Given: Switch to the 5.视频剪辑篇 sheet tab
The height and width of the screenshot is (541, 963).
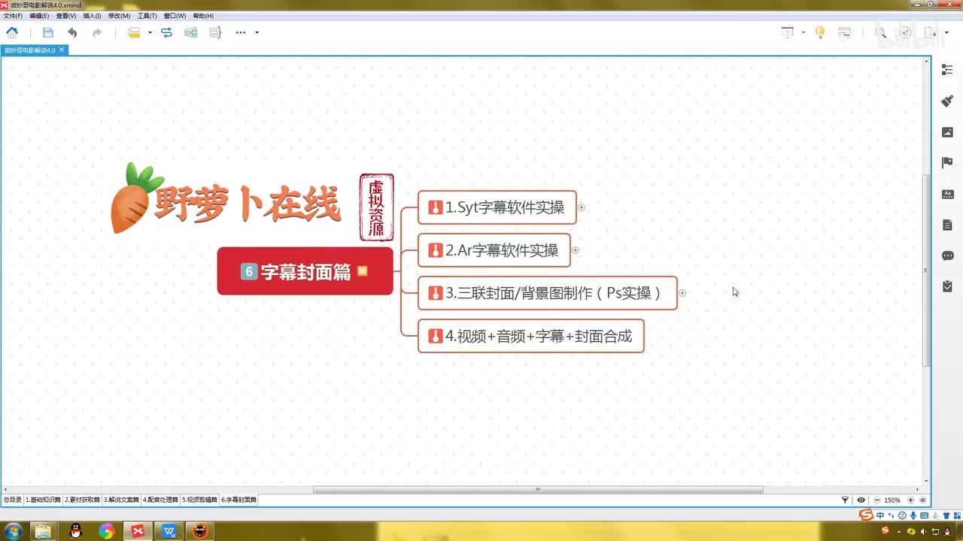Looking at the screenshot, I should (x=199, y=500).
